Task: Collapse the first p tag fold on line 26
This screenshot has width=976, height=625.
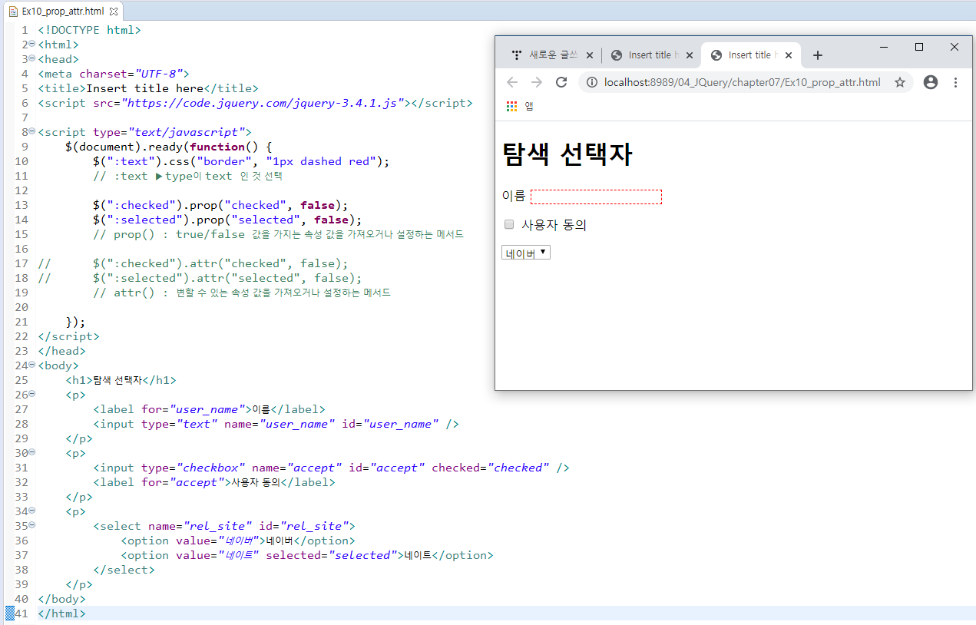Action: click(31, 394)
